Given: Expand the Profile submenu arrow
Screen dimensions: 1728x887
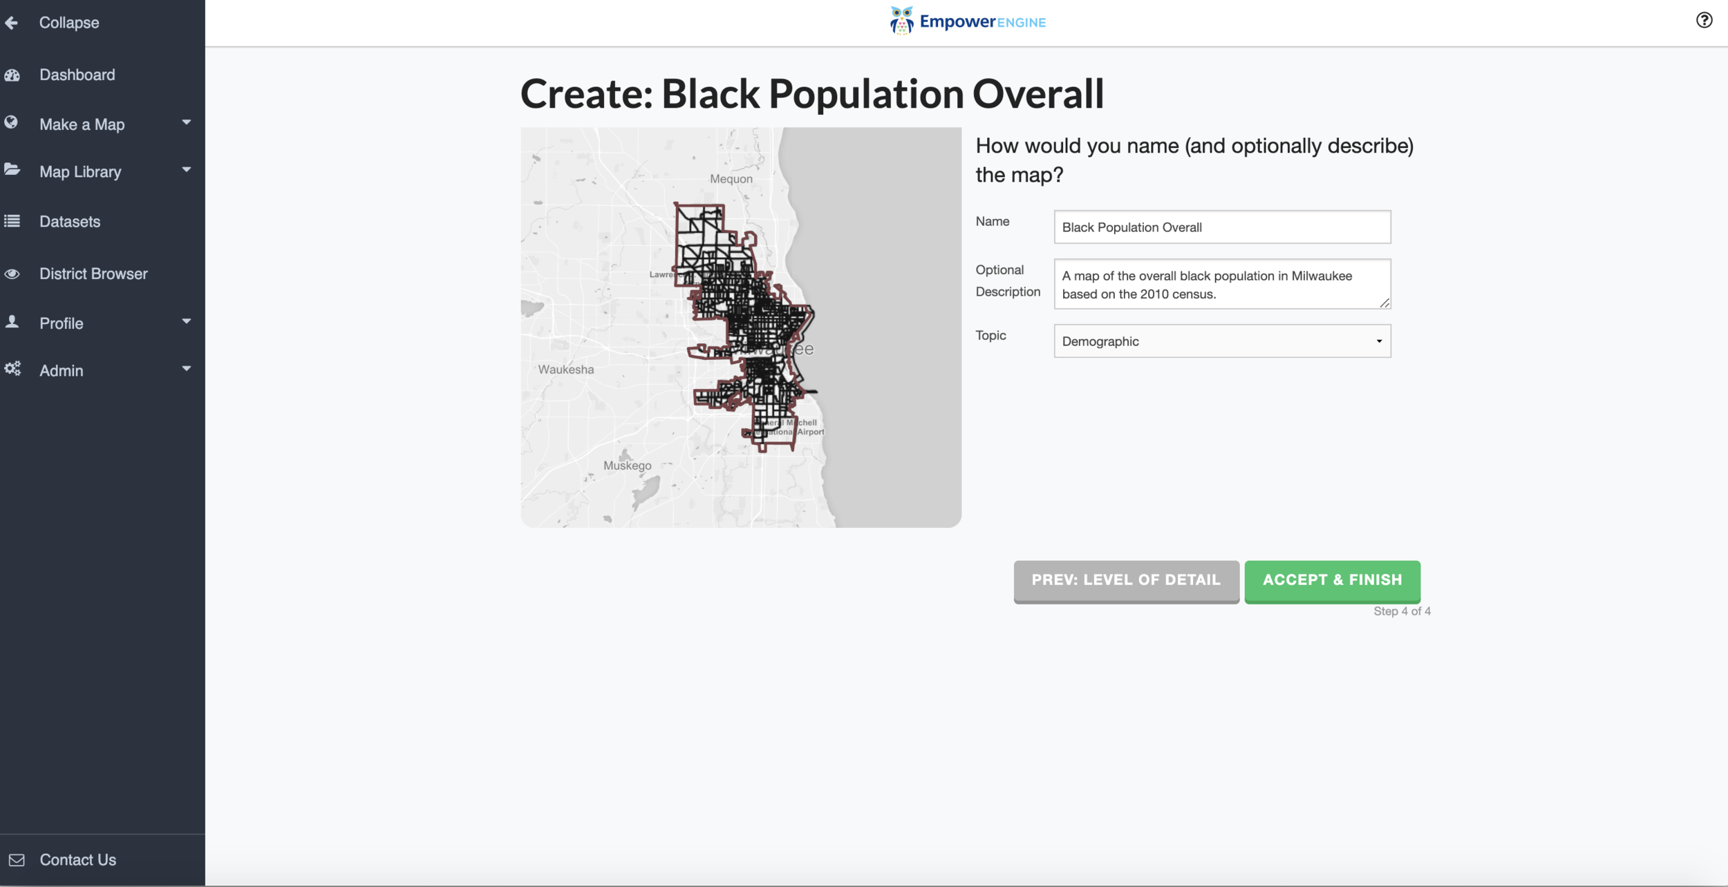Looking at the screenshot, I should [x=186, y=322].
